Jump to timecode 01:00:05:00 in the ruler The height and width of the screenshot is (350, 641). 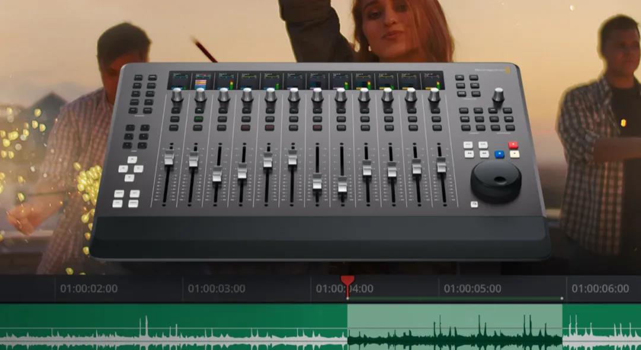472,289
